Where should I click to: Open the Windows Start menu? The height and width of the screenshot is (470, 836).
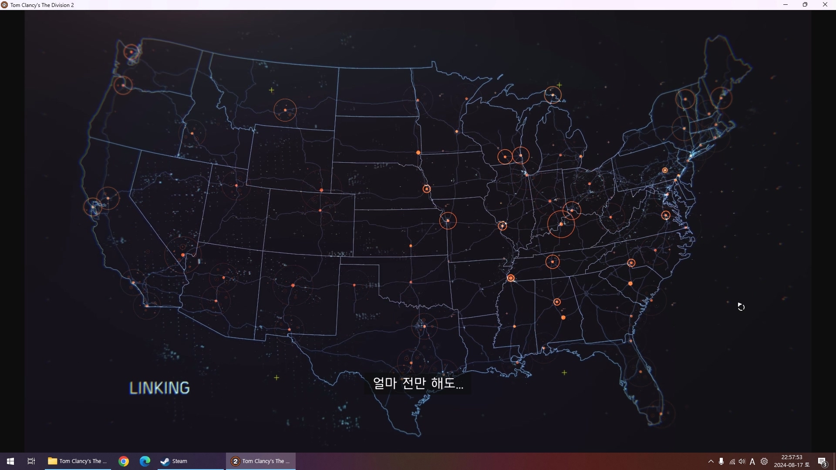point(10,461)
